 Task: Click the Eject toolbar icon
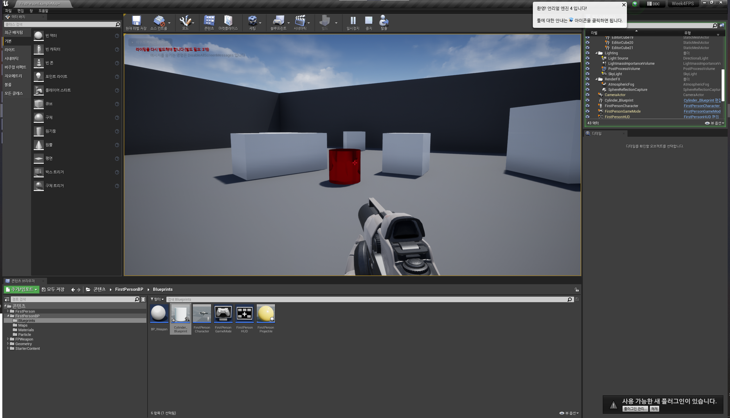pyautogui.click(x=384, y=21)
